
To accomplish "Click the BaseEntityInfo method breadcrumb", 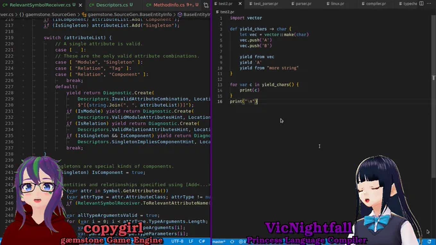I will (x=194, y=15).
